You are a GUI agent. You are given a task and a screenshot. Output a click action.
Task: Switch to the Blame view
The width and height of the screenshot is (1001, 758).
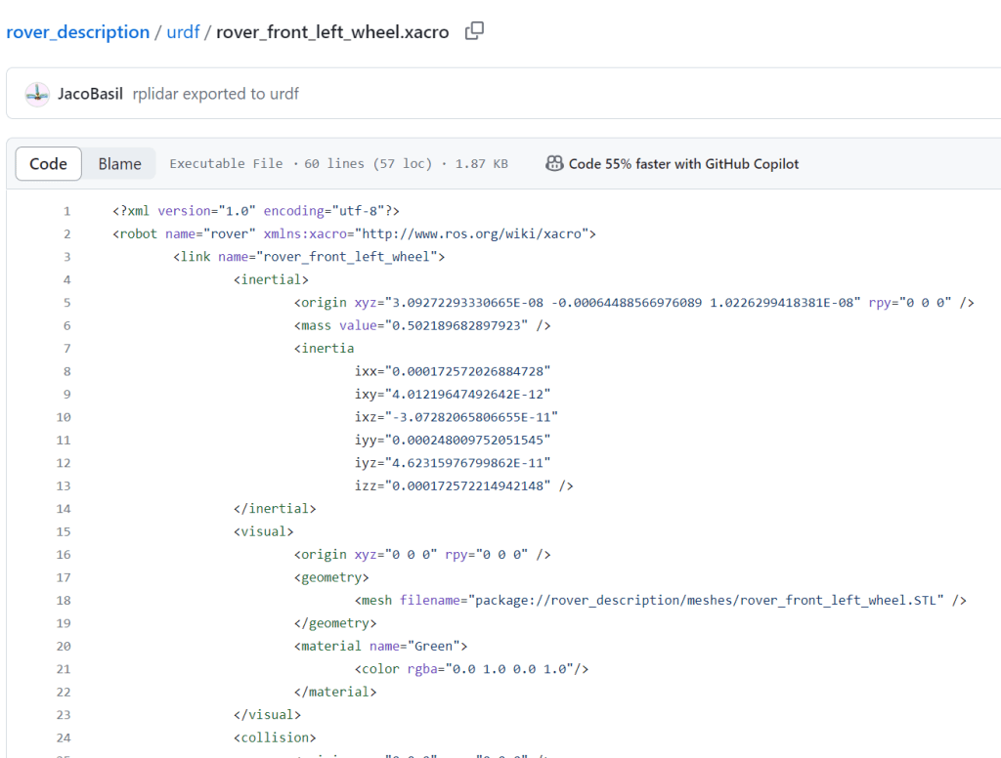click(x=119, y=164)
